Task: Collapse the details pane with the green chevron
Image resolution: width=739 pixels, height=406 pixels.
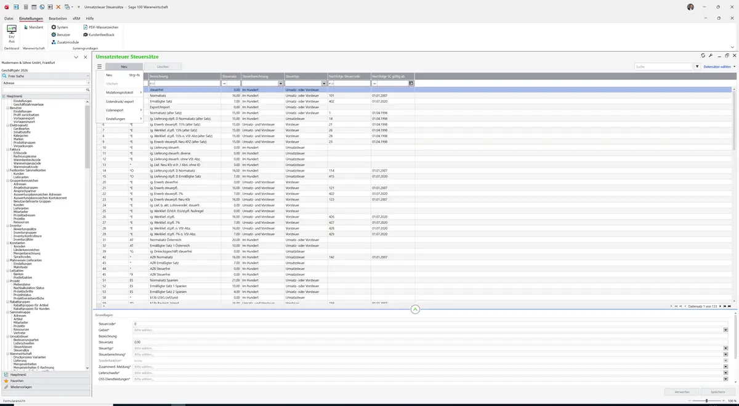Action: tap(415, 309)
